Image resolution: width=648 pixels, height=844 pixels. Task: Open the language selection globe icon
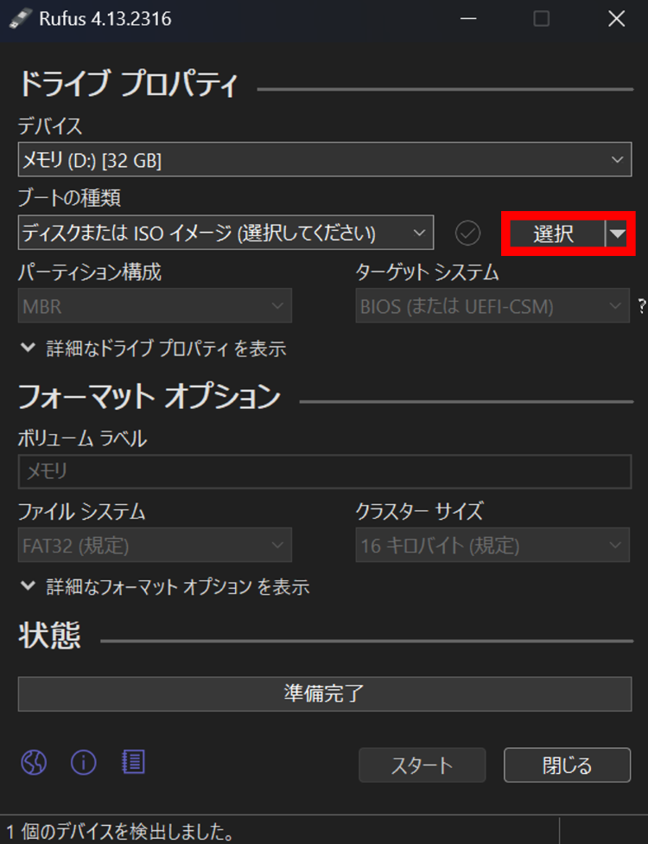pos(34,762)
